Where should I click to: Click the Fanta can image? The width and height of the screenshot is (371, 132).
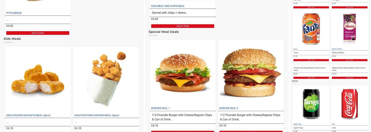point(311,29)
